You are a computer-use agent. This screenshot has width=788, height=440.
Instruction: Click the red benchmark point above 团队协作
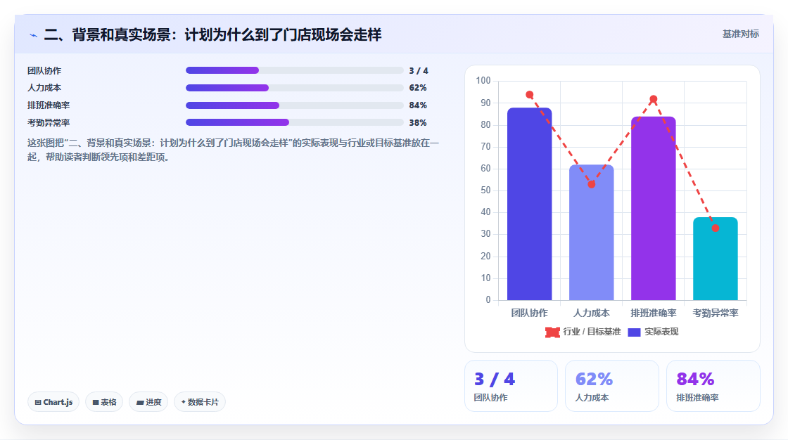[x=529, y=95]
